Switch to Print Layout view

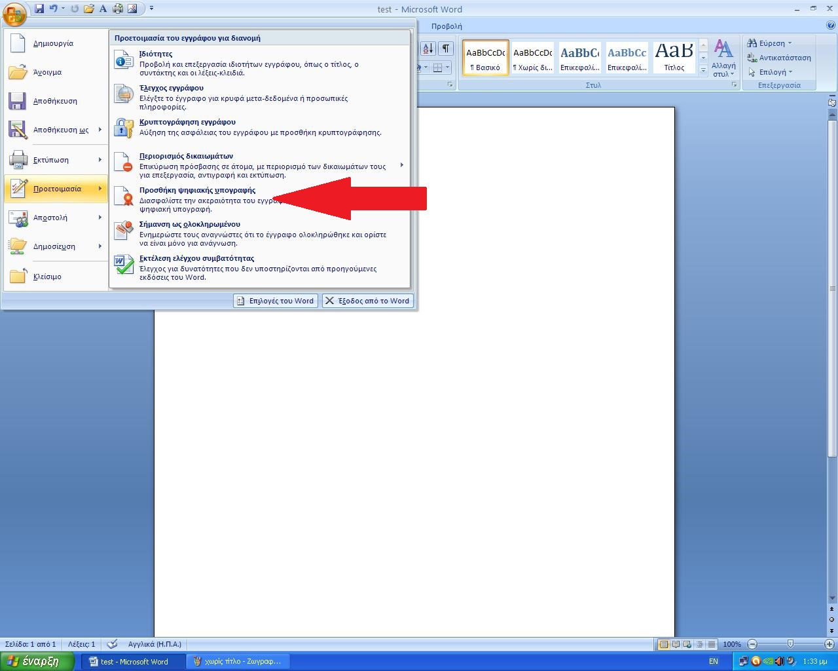point(664,644)
